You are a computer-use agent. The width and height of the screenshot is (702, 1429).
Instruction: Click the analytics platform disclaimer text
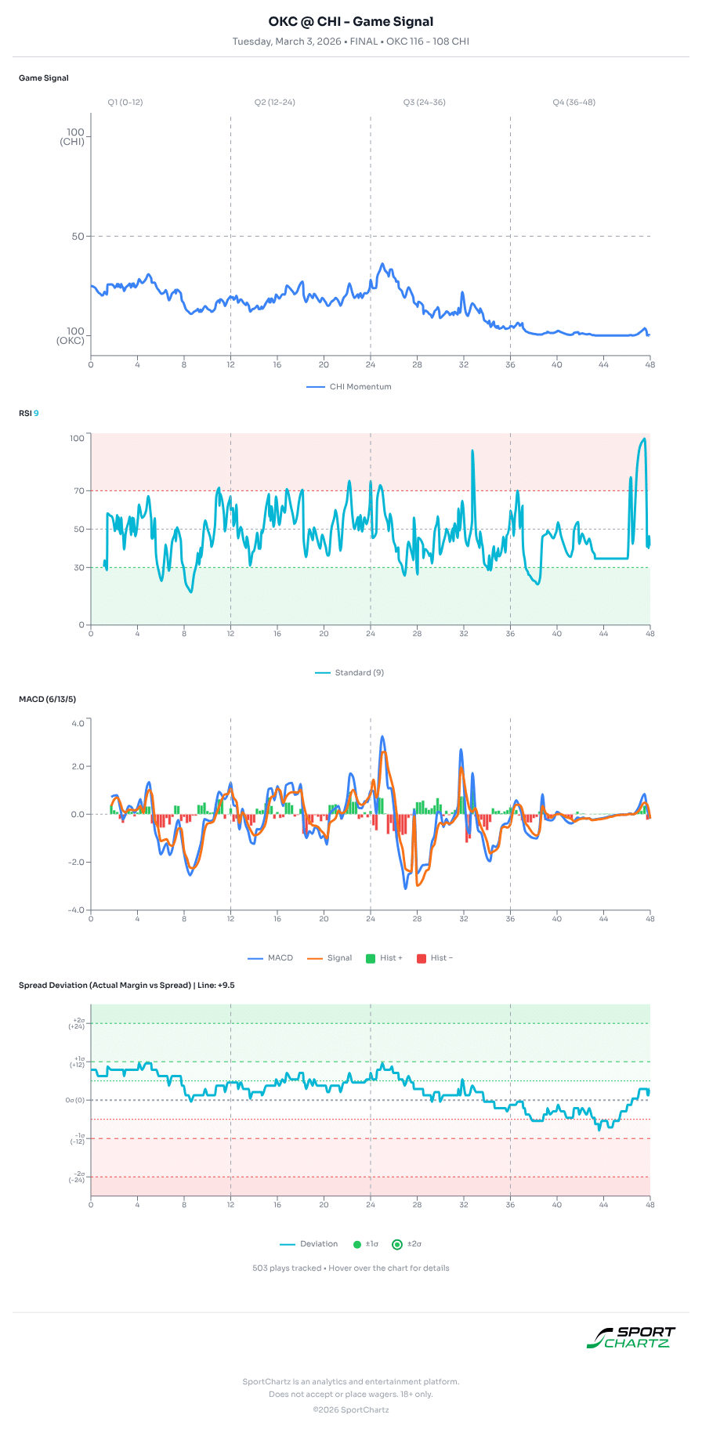(x=351, y=1381)
